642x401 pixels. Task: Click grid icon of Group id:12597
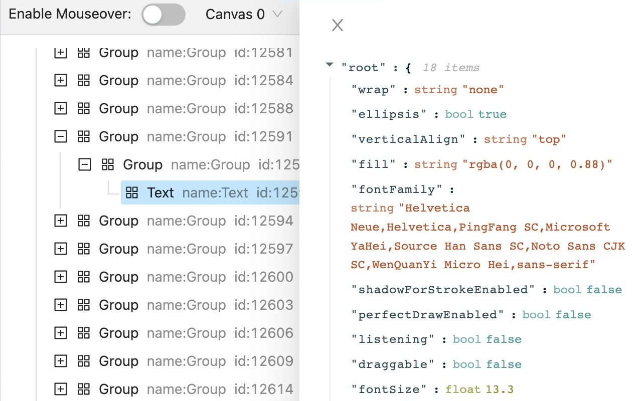[x=84, y=249]
